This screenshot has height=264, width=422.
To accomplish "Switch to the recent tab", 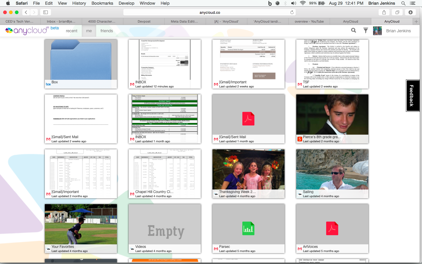I will 72,31.
